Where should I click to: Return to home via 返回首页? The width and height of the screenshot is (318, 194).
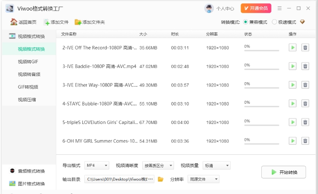(x=23, y=22)
